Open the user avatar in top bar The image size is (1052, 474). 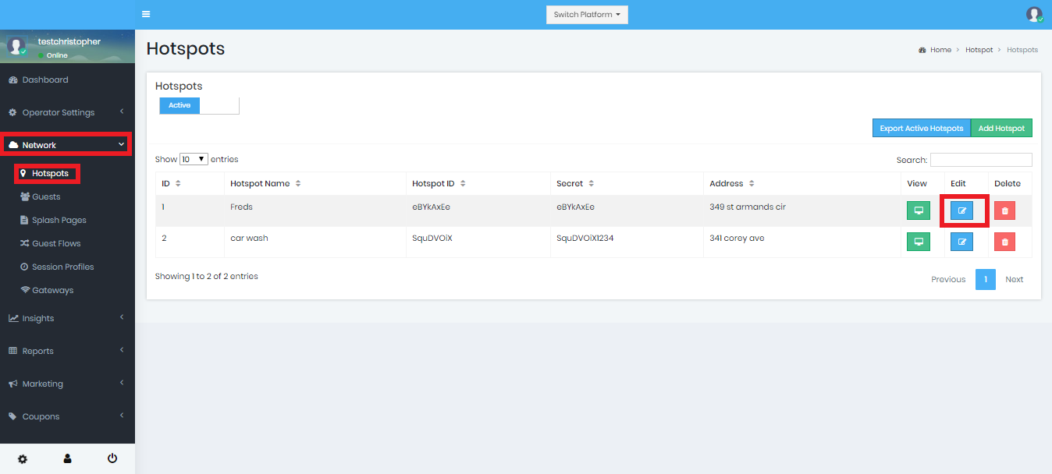pyautogui.click(x=1034, y=14)
